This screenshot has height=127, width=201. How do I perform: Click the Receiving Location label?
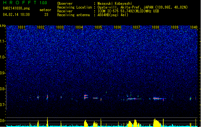[x=74, y=7]
